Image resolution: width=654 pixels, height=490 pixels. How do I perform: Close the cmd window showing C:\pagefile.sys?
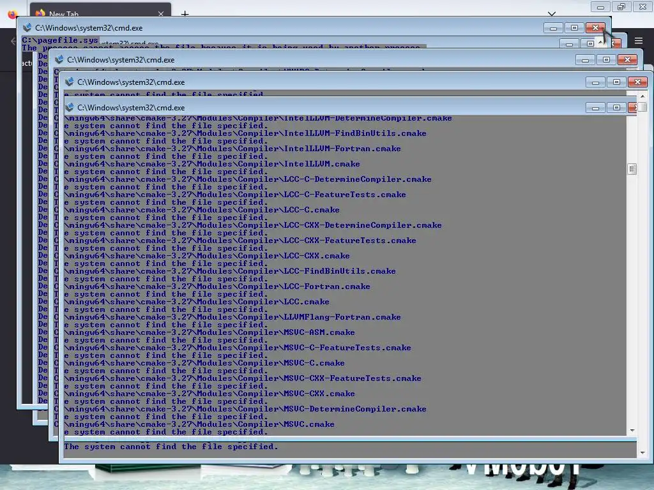(595, 28)
